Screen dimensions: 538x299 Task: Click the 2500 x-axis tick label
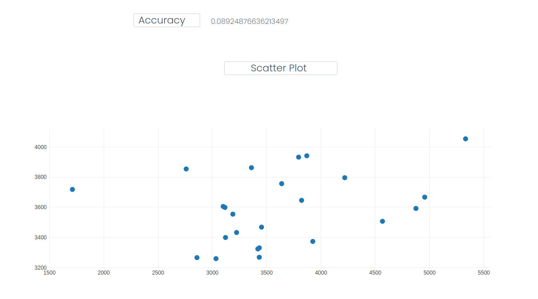(x=158, y=273)
